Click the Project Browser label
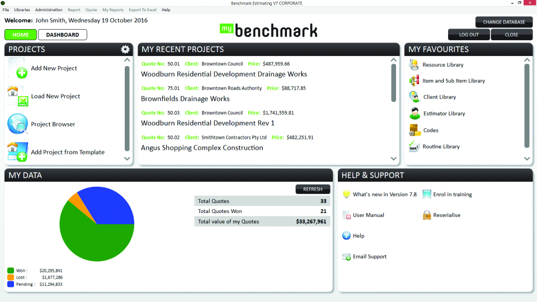This screenshot has width=537, height=302. pos(53,124)
